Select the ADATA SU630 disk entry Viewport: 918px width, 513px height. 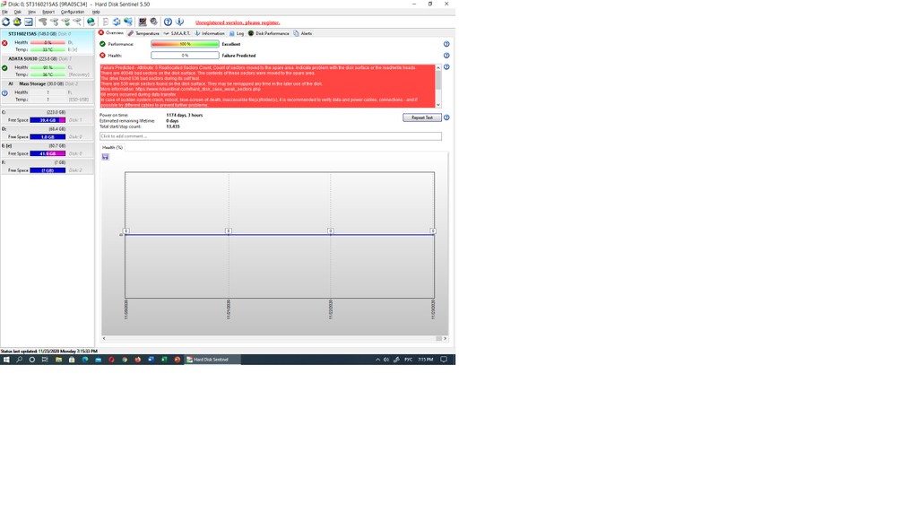(47, 66)
